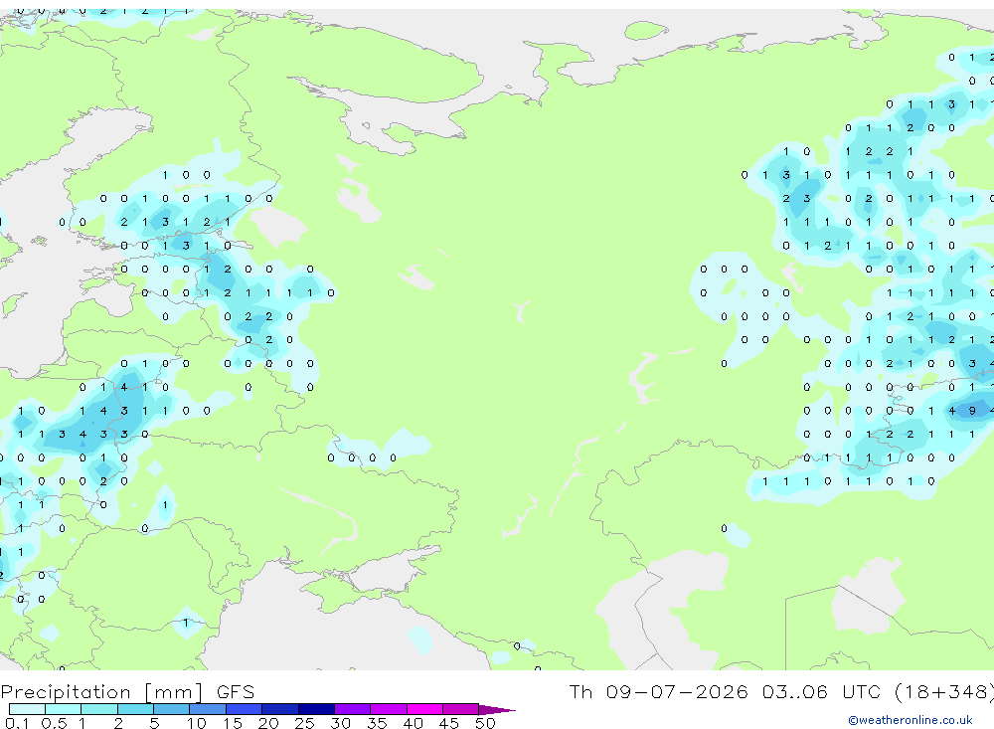This screenshot has width=994, height=729.
Task: Click the 40–45 mm magenta legend swatch
Action: click(424, 709)
